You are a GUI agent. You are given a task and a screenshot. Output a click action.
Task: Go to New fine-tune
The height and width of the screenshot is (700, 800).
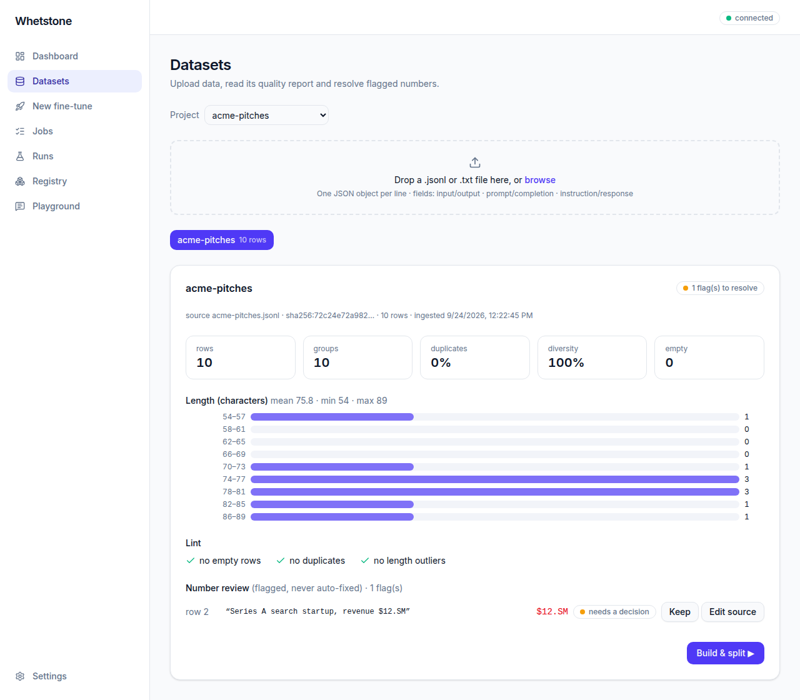[x=75, y=106]
